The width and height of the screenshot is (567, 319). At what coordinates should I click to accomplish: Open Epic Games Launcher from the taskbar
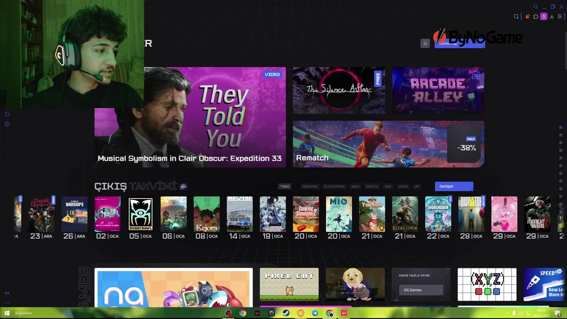[x=272, y=313]
